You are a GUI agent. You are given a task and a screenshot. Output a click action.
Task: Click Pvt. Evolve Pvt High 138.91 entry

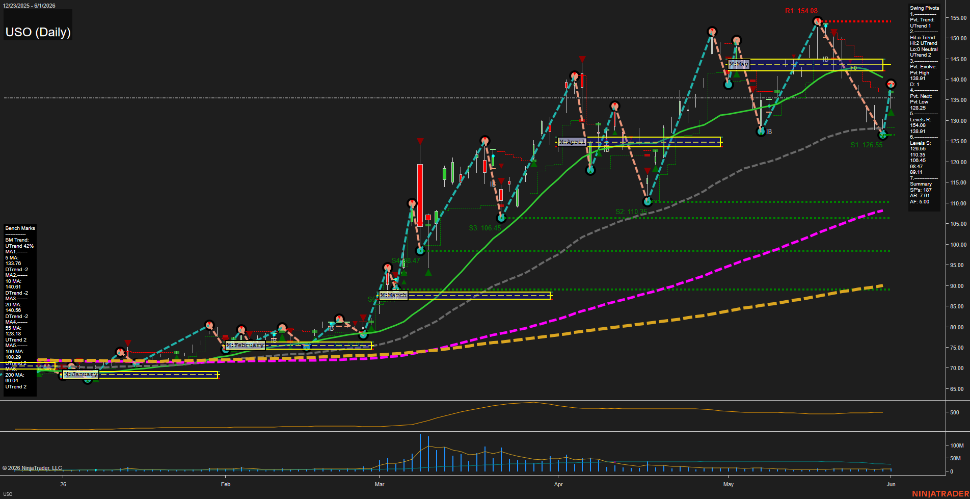tap(923, 72)
